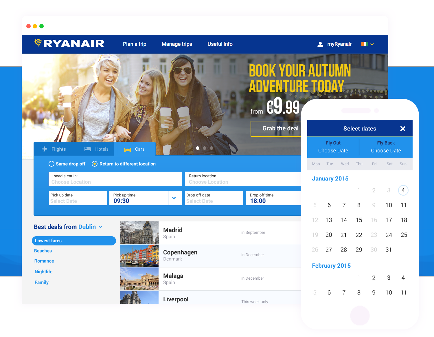Pick January 4 circled date
This screenshot has width=434, height=337.
pos(403,190)
